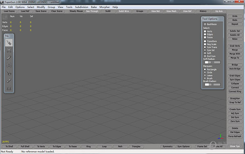Viewport: 245px width, 154px height.
Task: Choose the X-shaped tool in TG palette
Action: point(9,50)
